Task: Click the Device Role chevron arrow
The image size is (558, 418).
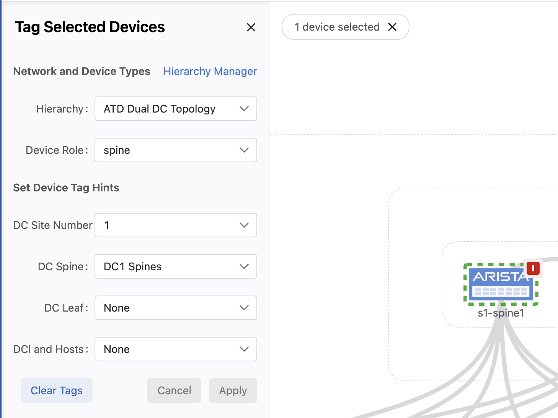Action: coord(244,150)
